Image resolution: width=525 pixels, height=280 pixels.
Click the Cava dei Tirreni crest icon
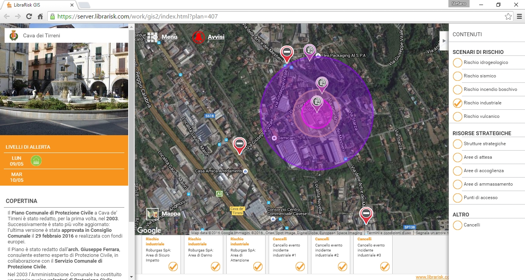click(x=13, y=35)
